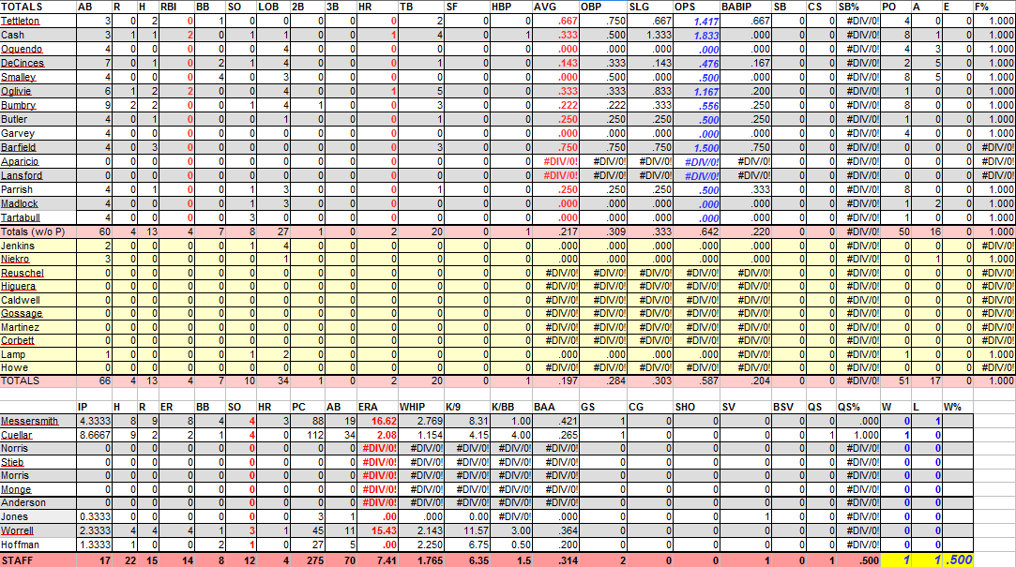Click Worrell's ERA value 15.43
Viewport: 1016px width, 567px height.
click(377, 530)
